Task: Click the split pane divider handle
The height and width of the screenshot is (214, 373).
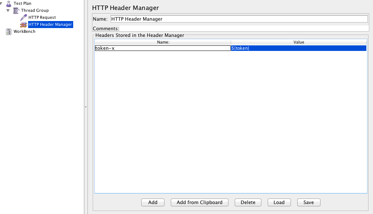Action: [86, 107]
